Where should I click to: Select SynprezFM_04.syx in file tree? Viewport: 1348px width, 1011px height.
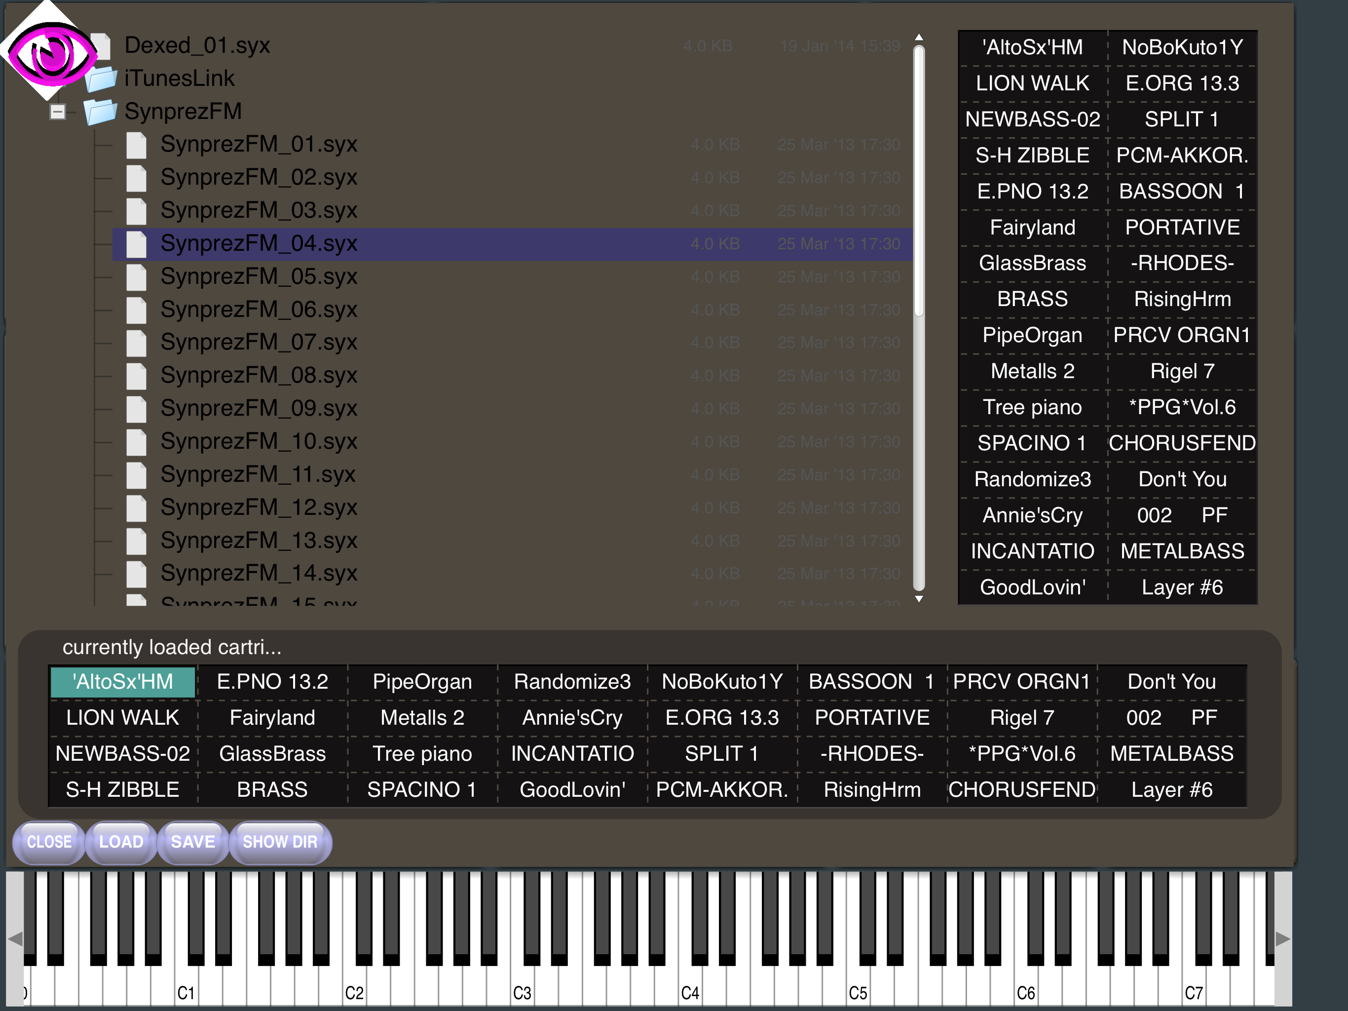[x=259, y=244]
